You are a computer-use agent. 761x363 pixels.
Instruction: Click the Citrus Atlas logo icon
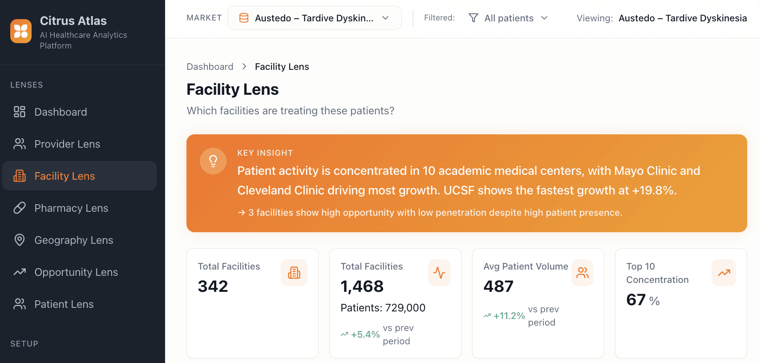click(21, 31)
